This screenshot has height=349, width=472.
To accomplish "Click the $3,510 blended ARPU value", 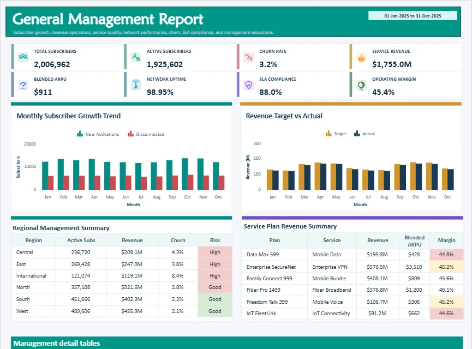I will 414,267.
